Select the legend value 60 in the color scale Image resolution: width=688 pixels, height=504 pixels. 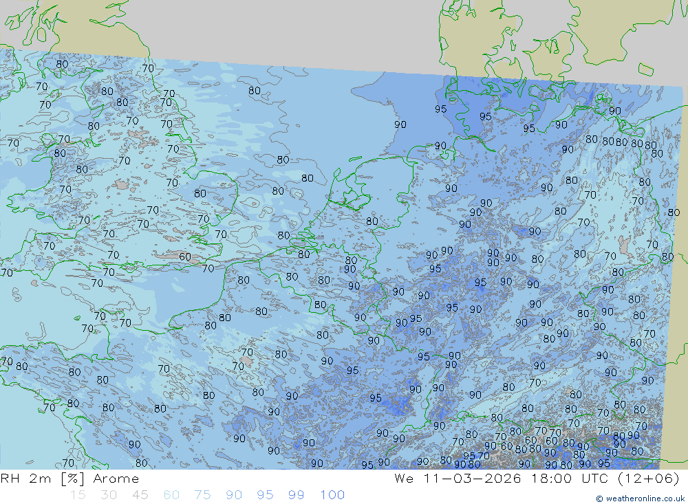click(x=171, y=495)
